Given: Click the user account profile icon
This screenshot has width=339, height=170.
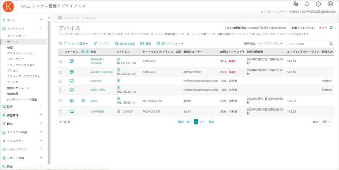Looking at the screenshot, I should (x=330, y=4).
